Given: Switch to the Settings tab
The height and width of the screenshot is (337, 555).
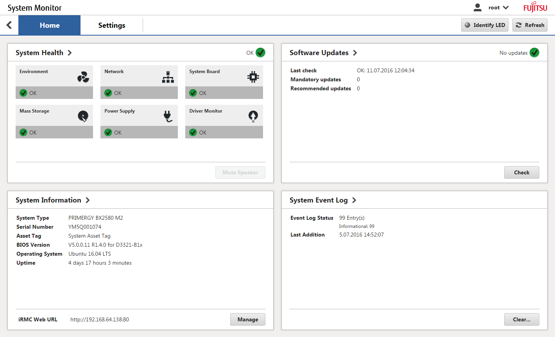Looking at the screenshot, I should (111, 25).
